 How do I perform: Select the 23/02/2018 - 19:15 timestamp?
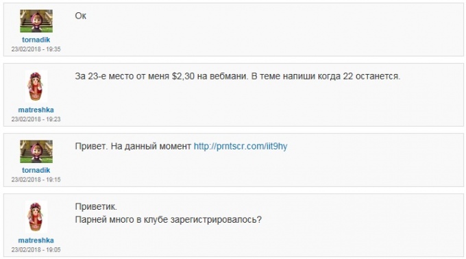(x=36, y=180)
